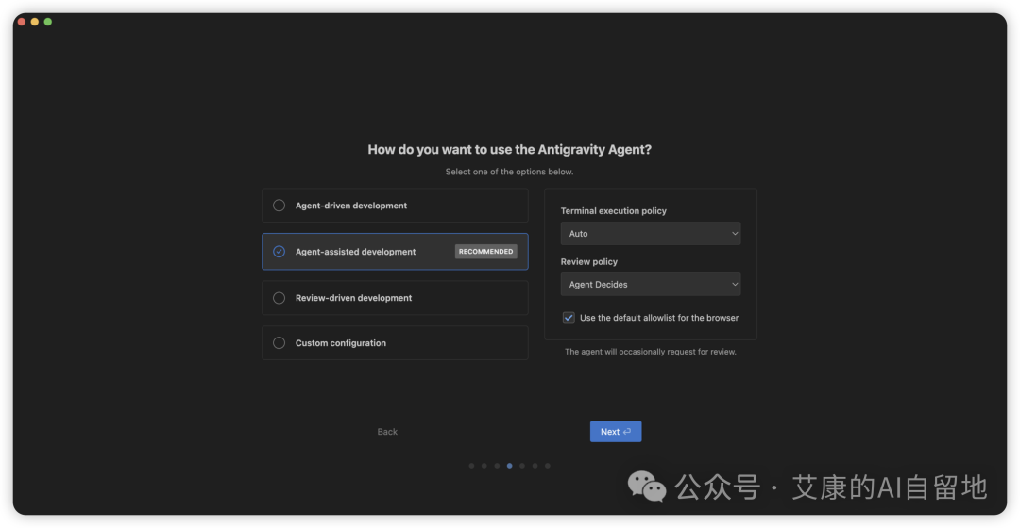This screenshot has height=528, width=1020.
Task: Maximize window with green button
Action: click(47, 22)
